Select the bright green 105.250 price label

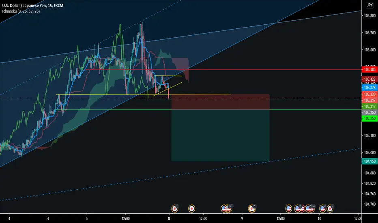[x=370, y=118]
